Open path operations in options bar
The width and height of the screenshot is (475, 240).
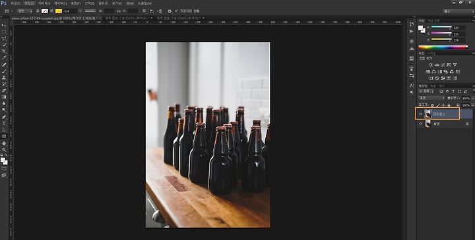(x=144, y=11)
